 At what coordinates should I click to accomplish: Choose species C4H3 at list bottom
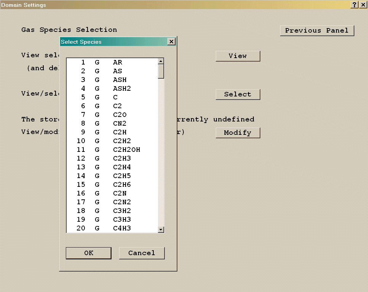click(x=122, y=228)
